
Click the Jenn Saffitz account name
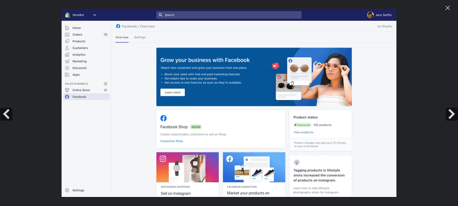384,15
